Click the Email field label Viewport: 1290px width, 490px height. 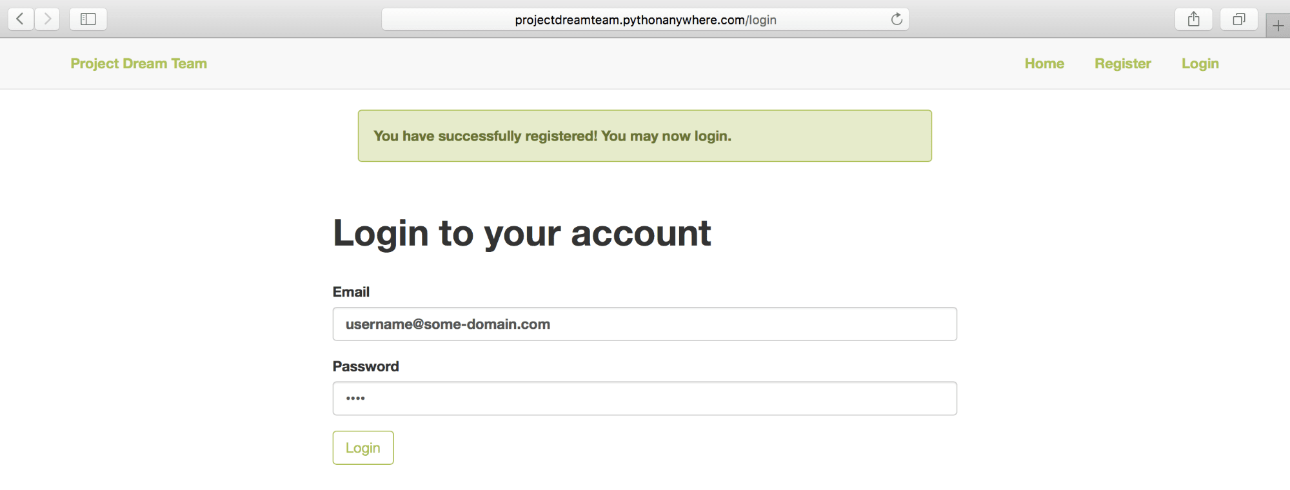pos(351,292)
